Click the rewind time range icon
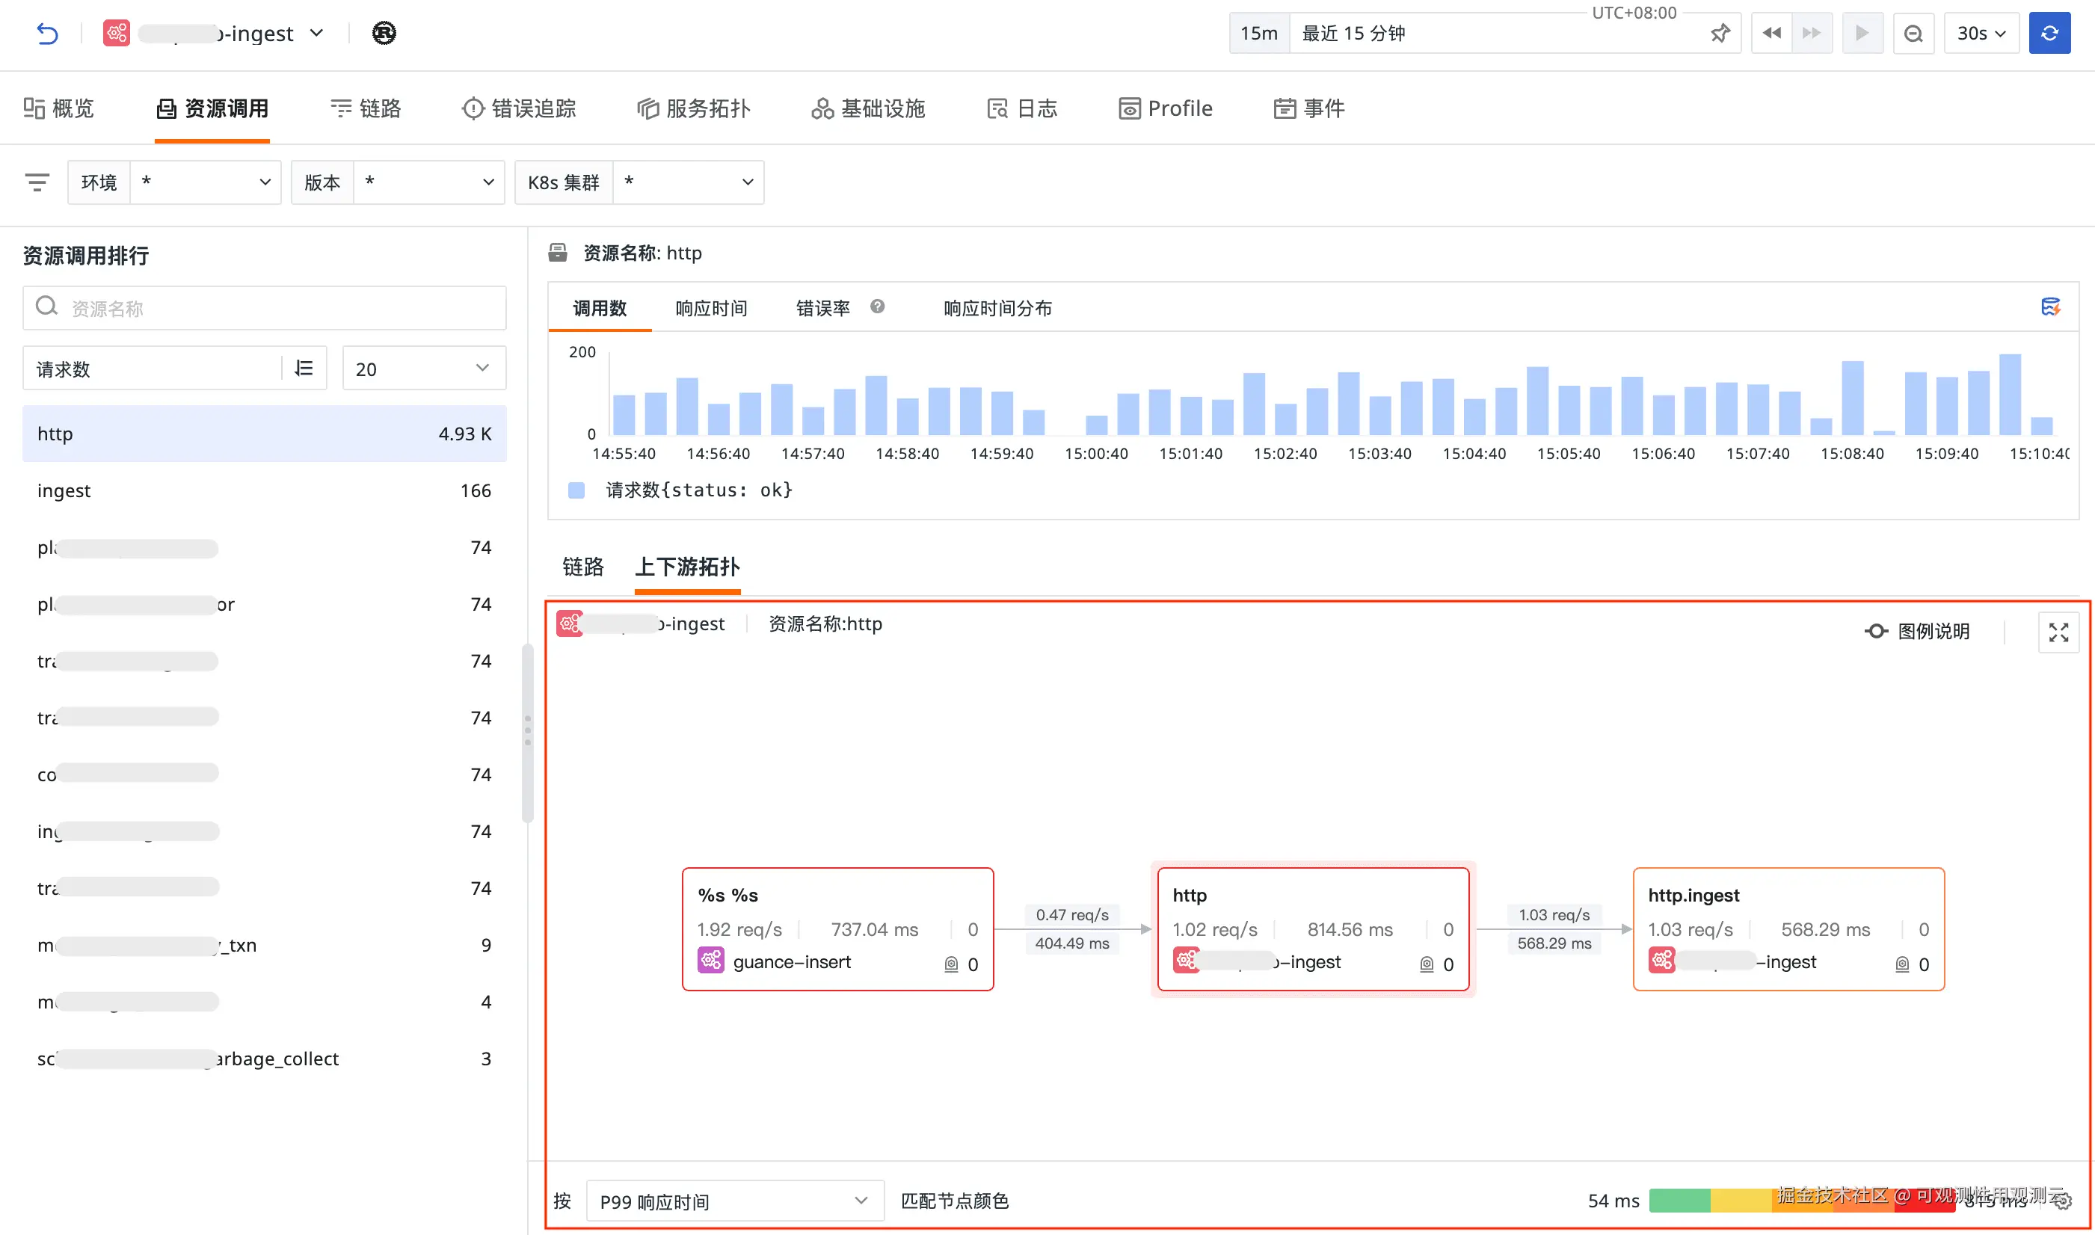 click(x=1771, y=34)
